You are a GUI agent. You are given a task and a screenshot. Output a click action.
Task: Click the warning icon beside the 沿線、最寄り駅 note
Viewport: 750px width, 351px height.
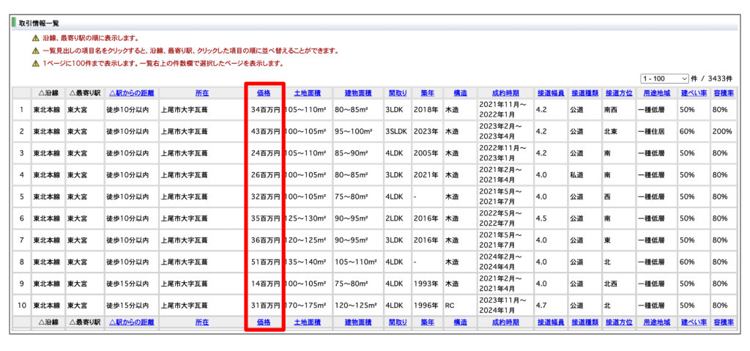point(35,38)
